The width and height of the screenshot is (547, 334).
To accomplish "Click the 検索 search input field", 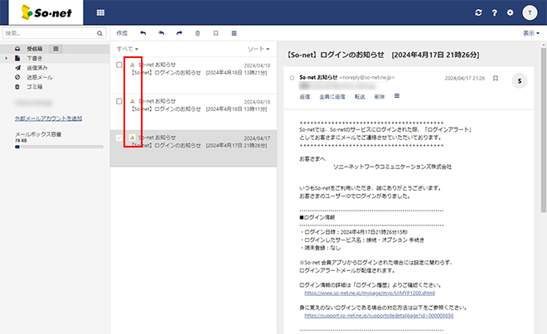I will (48, 33).
